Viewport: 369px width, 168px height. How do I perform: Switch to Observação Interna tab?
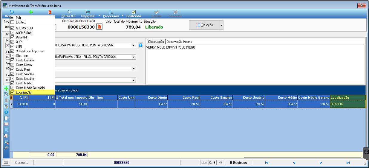(x=179, y=42)
